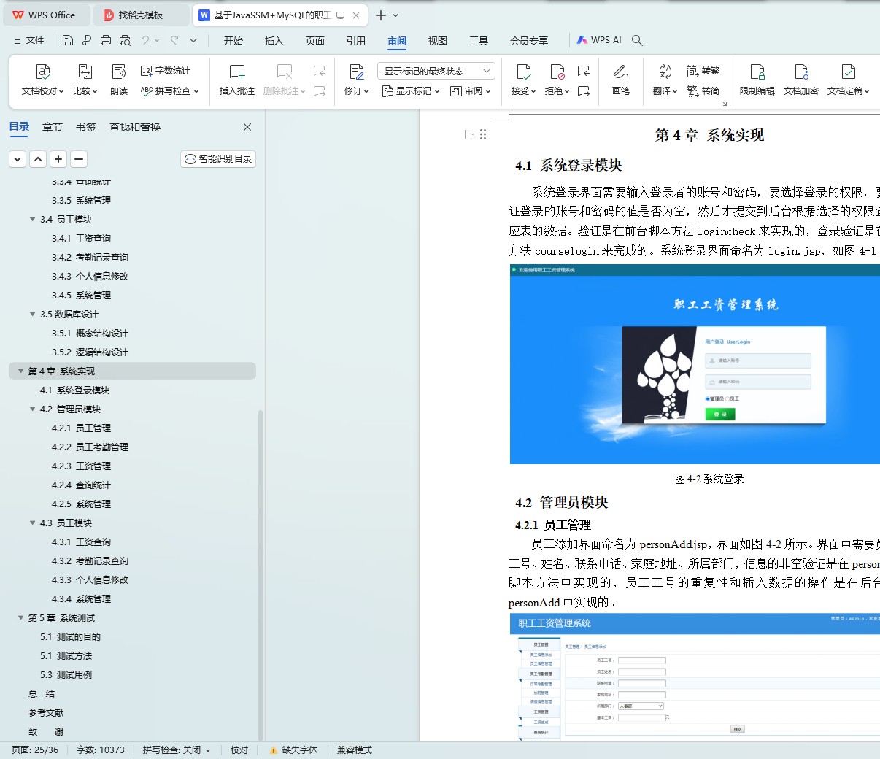
Task: Collapse the 4.2 管理员模块 outline node
Action: coord(32,409)
